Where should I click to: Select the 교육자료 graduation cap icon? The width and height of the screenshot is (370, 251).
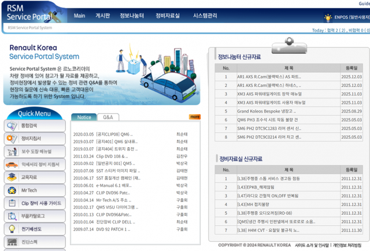pyautogui.click(x=12, y=177)
